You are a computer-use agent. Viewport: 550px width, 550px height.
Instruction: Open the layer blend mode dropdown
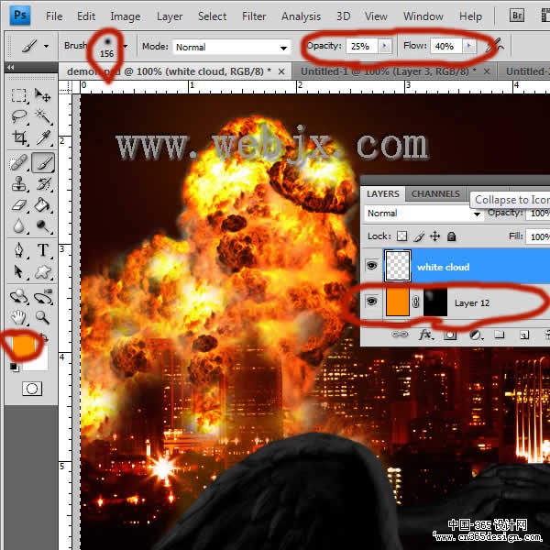[x=423, y=214]
